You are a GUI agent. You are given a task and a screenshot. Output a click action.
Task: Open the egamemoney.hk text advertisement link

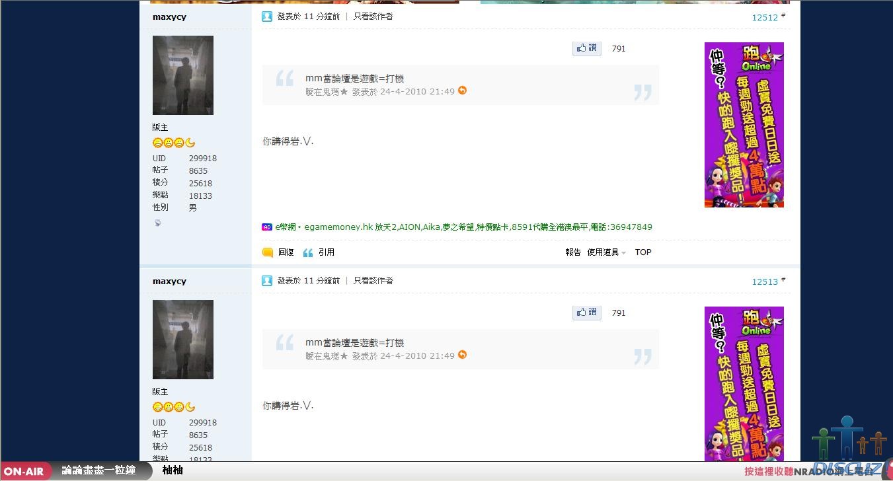point(463,227)
